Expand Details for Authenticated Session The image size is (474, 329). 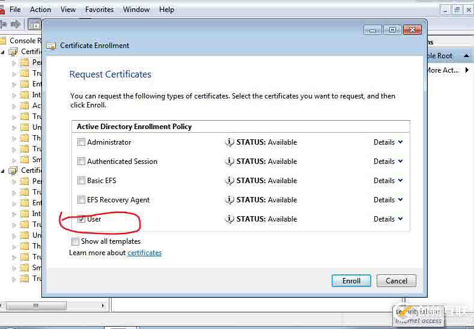pos(388,161)
